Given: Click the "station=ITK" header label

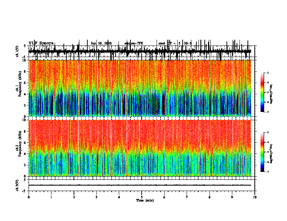Looking at the screenshot, I should (134, 43).
